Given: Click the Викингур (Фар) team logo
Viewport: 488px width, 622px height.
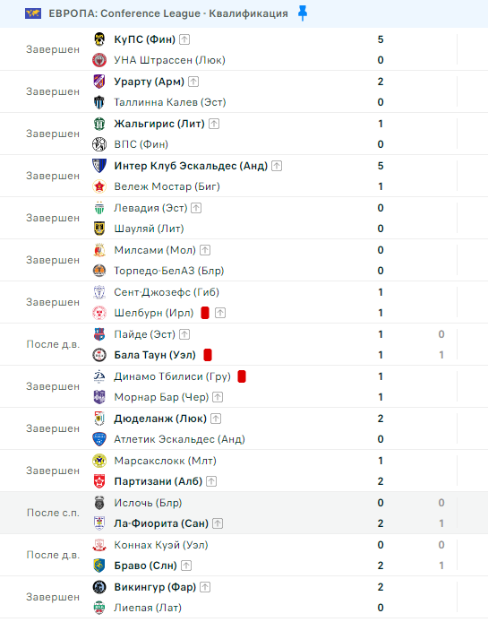Looking at the screenshot, I should [99, 587].
